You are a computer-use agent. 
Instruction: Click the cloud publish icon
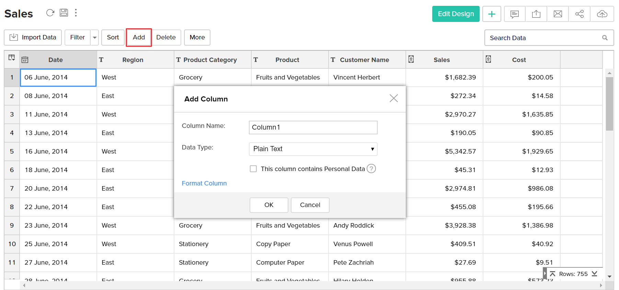pos(602,14)
